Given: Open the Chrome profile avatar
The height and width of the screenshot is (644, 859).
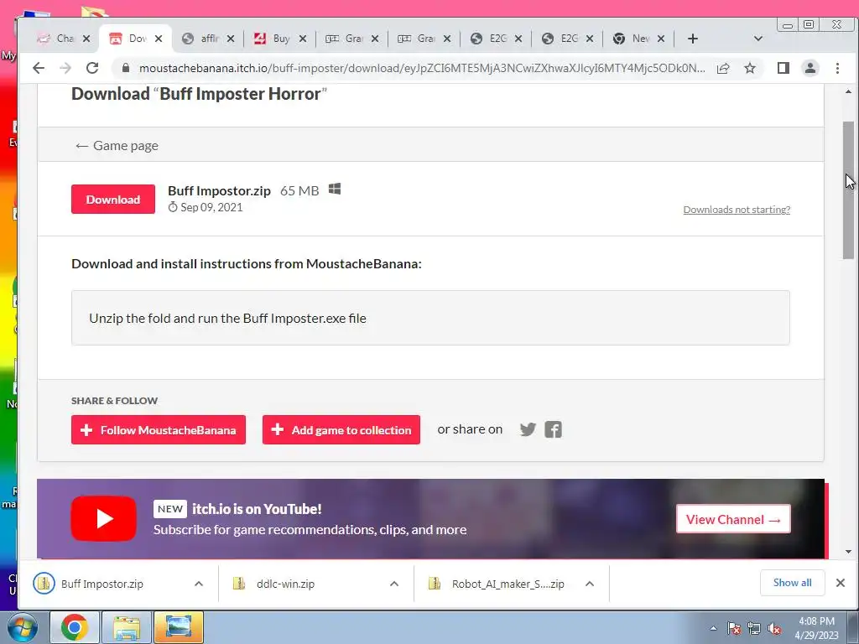Looking at the screenshot, I should pyautogui.click(x=810, y=68).
